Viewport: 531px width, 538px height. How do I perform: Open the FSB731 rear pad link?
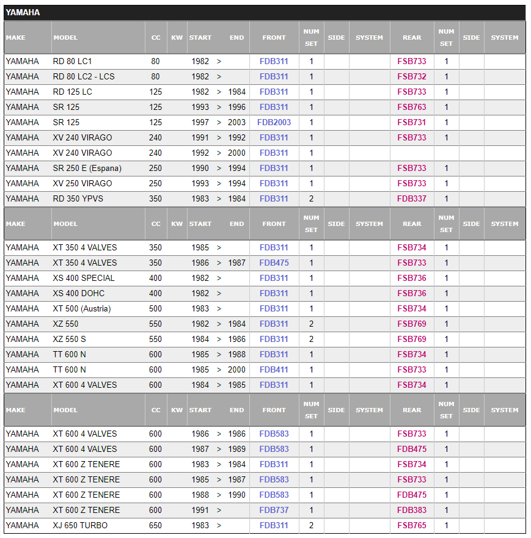pyautogui.click(x=412, y=123)
